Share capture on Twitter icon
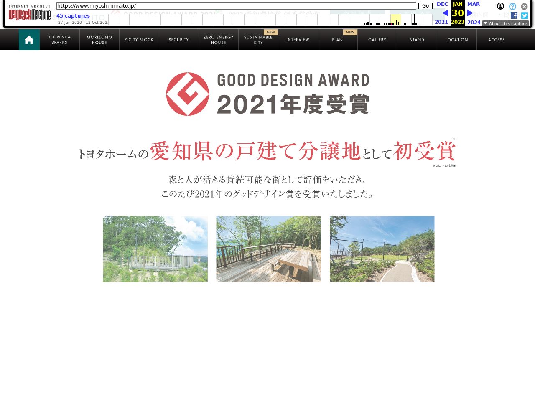This screenshot has width=535, height=401. [525, 15]
